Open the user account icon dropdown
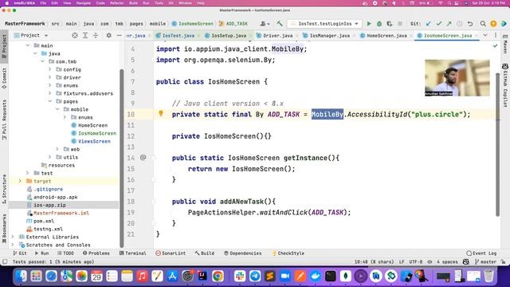Viewport: 510px width, 287px height. coord(265,24)
